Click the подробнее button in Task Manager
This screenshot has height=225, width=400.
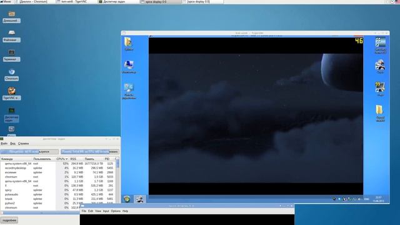(9, 220)
